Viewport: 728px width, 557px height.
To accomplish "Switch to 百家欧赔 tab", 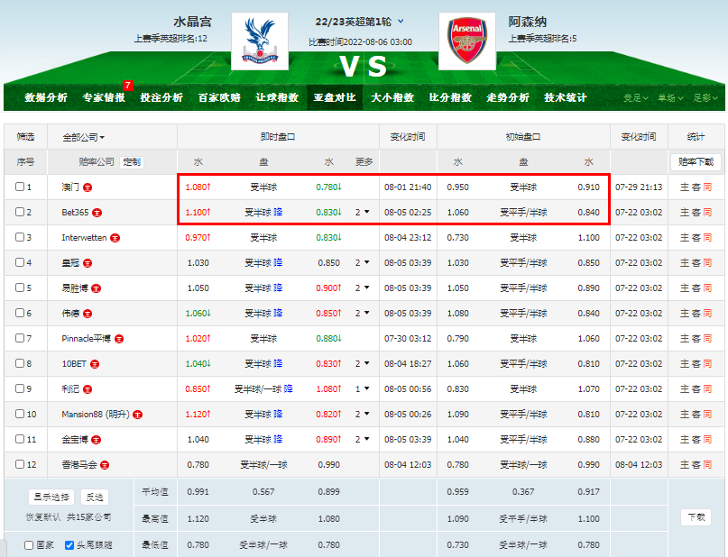I will tap(219, 97).
